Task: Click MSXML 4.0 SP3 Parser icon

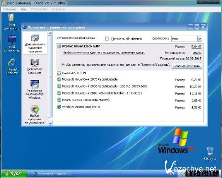Action: coord(59,100)
